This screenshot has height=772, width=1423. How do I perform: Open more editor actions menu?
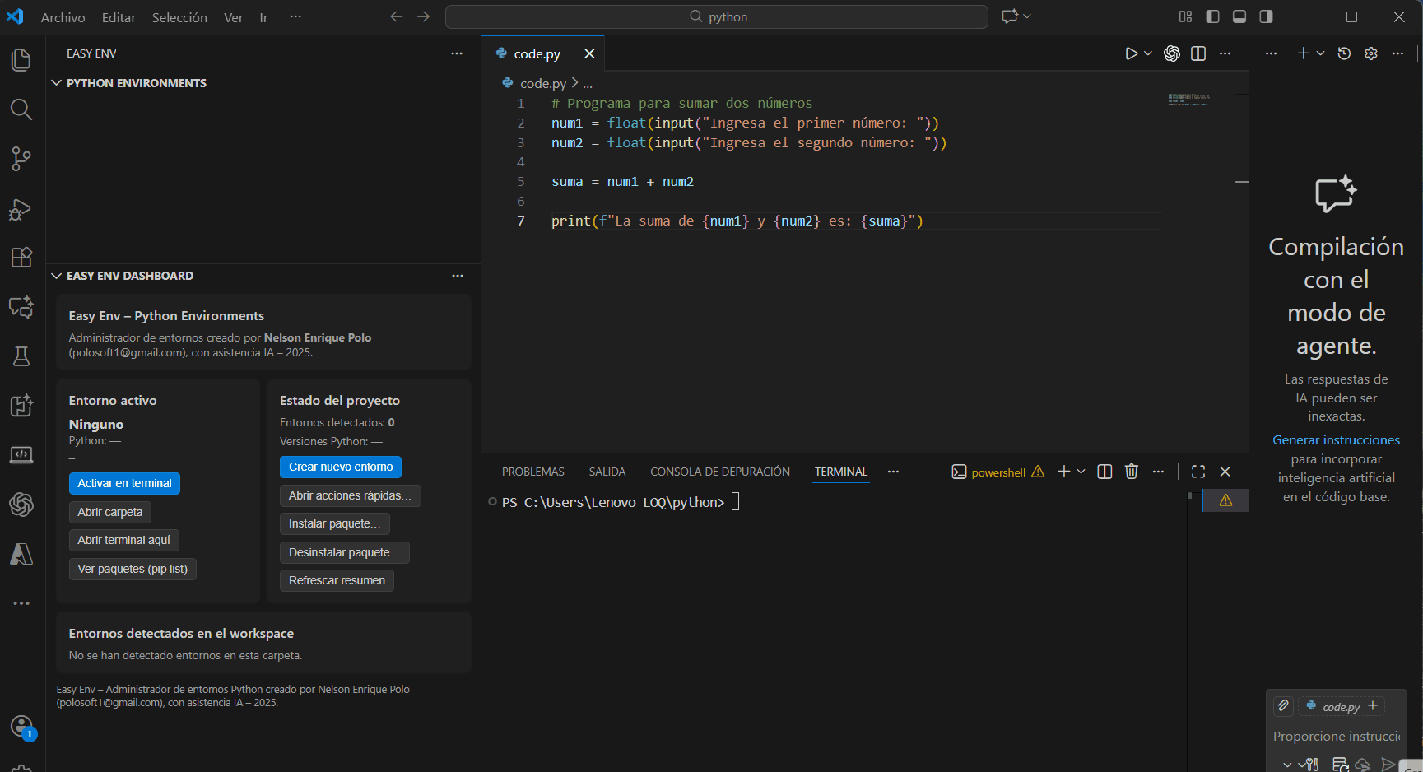[1225, 53]
